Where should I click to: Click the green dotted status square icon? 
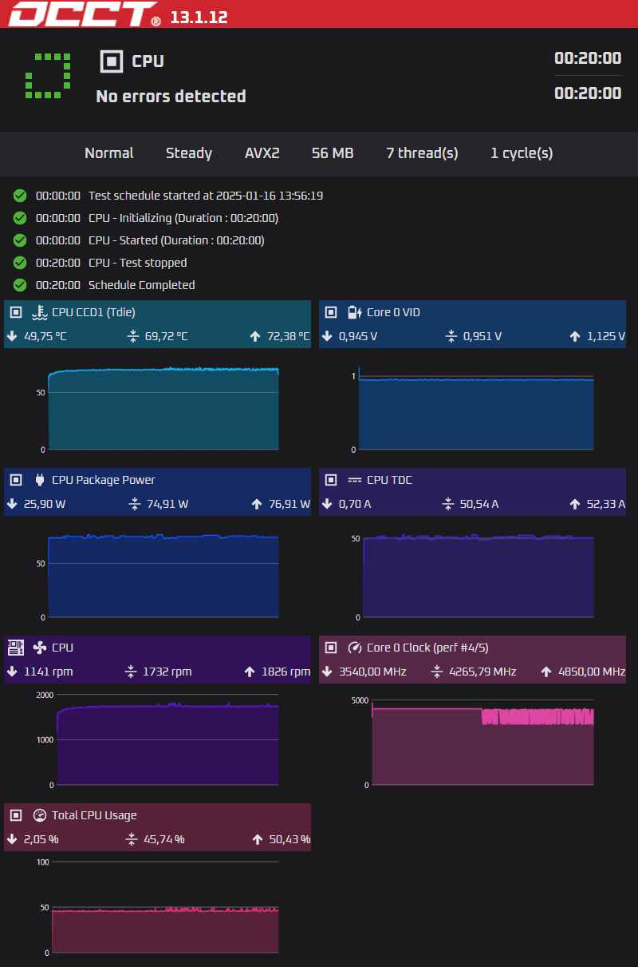(x=48, y=77)
